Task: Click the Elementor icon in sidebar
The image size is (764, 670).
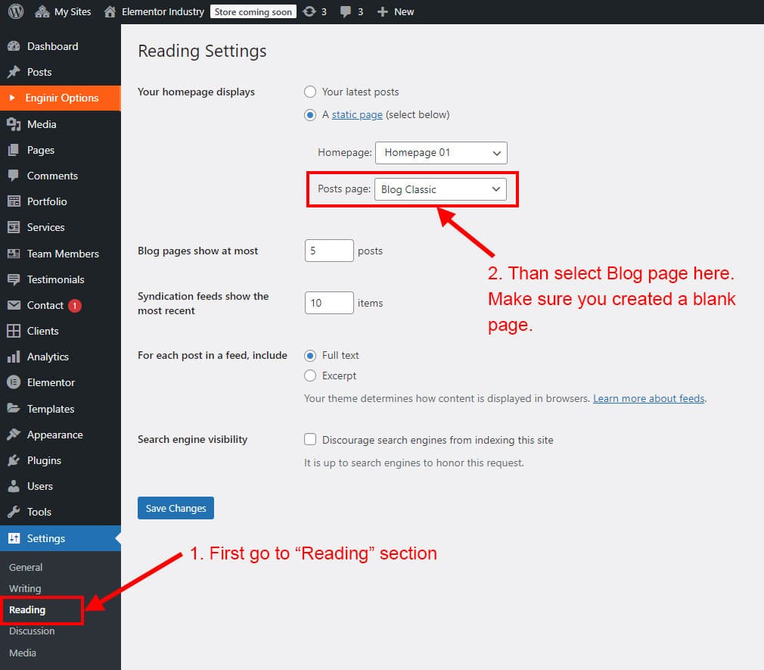Action: [x=14, y=382]
